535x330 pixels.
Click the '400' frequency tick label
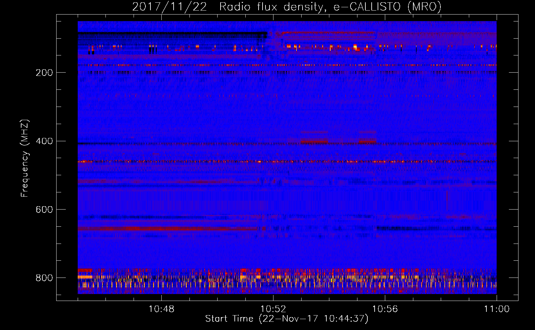[x=44, y=141]
